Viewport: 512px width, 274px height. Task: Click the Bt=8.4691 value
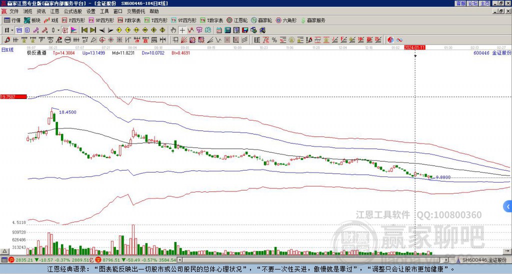tap(181, 52)
